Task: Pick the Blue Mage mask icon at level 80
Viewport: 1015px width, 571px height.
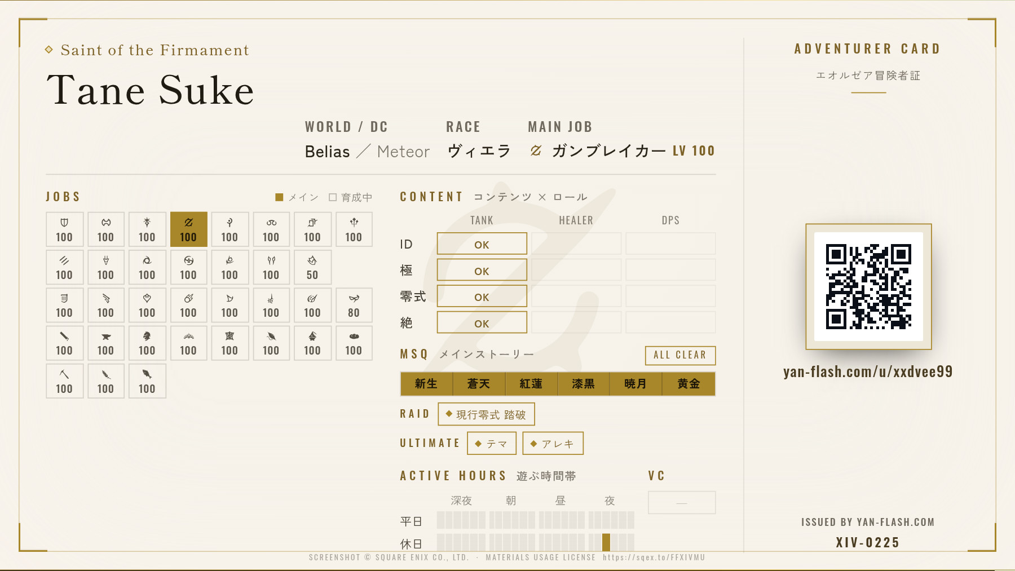Action: pyautogui.click(x=354, y=305)
